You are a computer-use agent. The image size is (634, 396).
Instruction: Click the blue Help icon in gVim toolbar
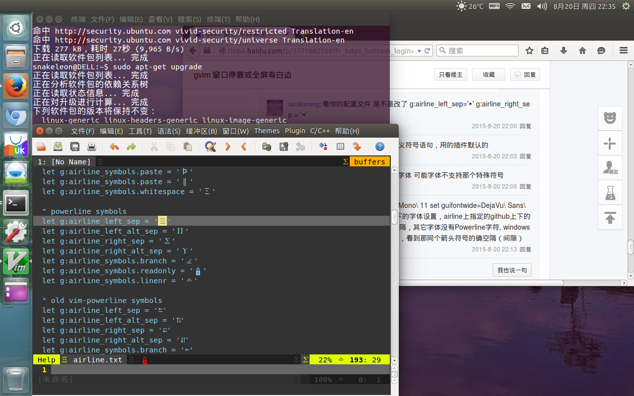380,147
